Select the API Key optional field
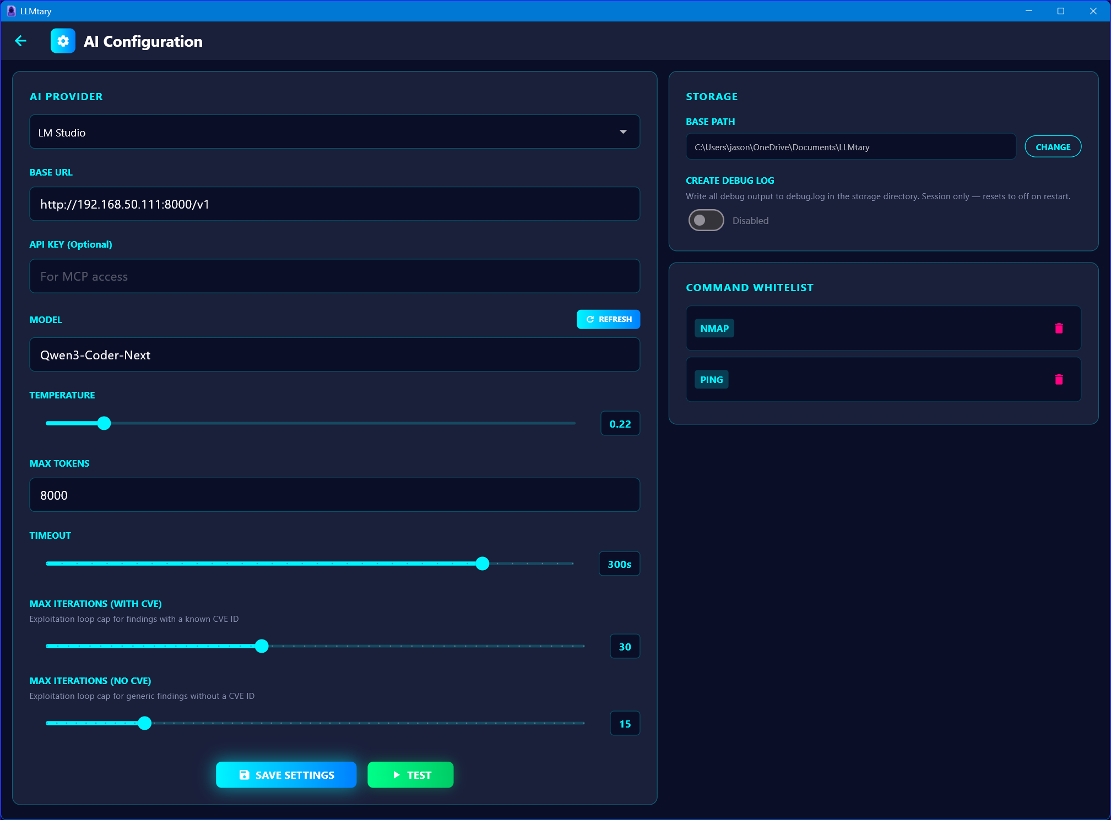Viewport: 1111px width, 820px height. (334, 276)
